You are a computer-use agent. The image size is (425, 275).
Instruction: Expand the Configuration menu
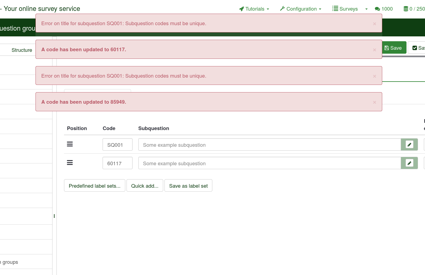coord(301,9)
